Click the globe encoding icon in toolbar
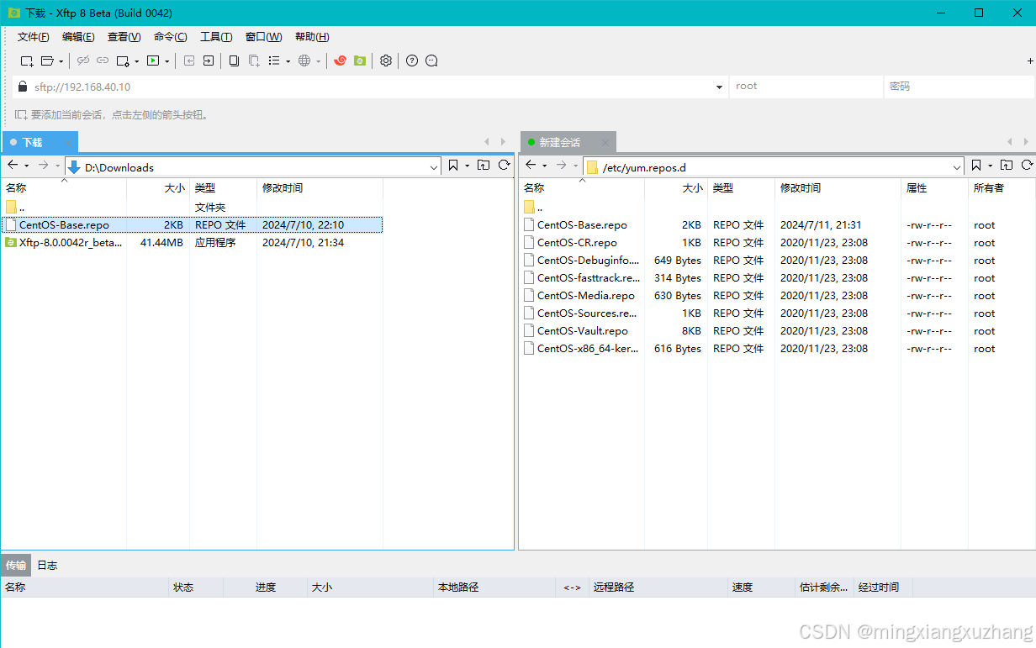 point(304,61)
